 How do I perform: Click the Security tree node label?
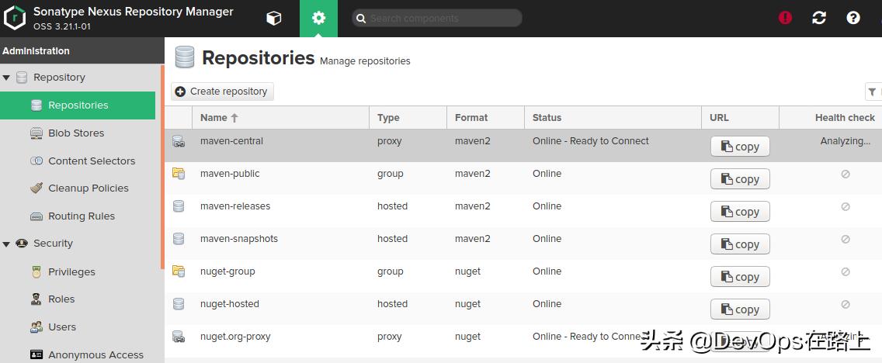(x=53, y=244)
